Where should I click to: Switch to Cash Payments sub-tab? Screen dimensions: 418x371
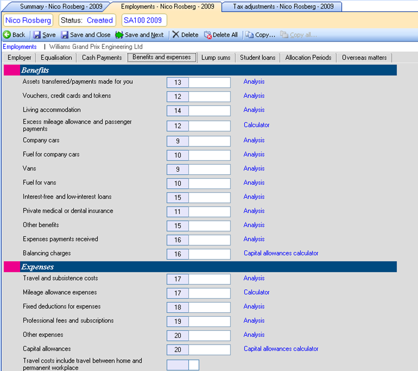(102, 57)
